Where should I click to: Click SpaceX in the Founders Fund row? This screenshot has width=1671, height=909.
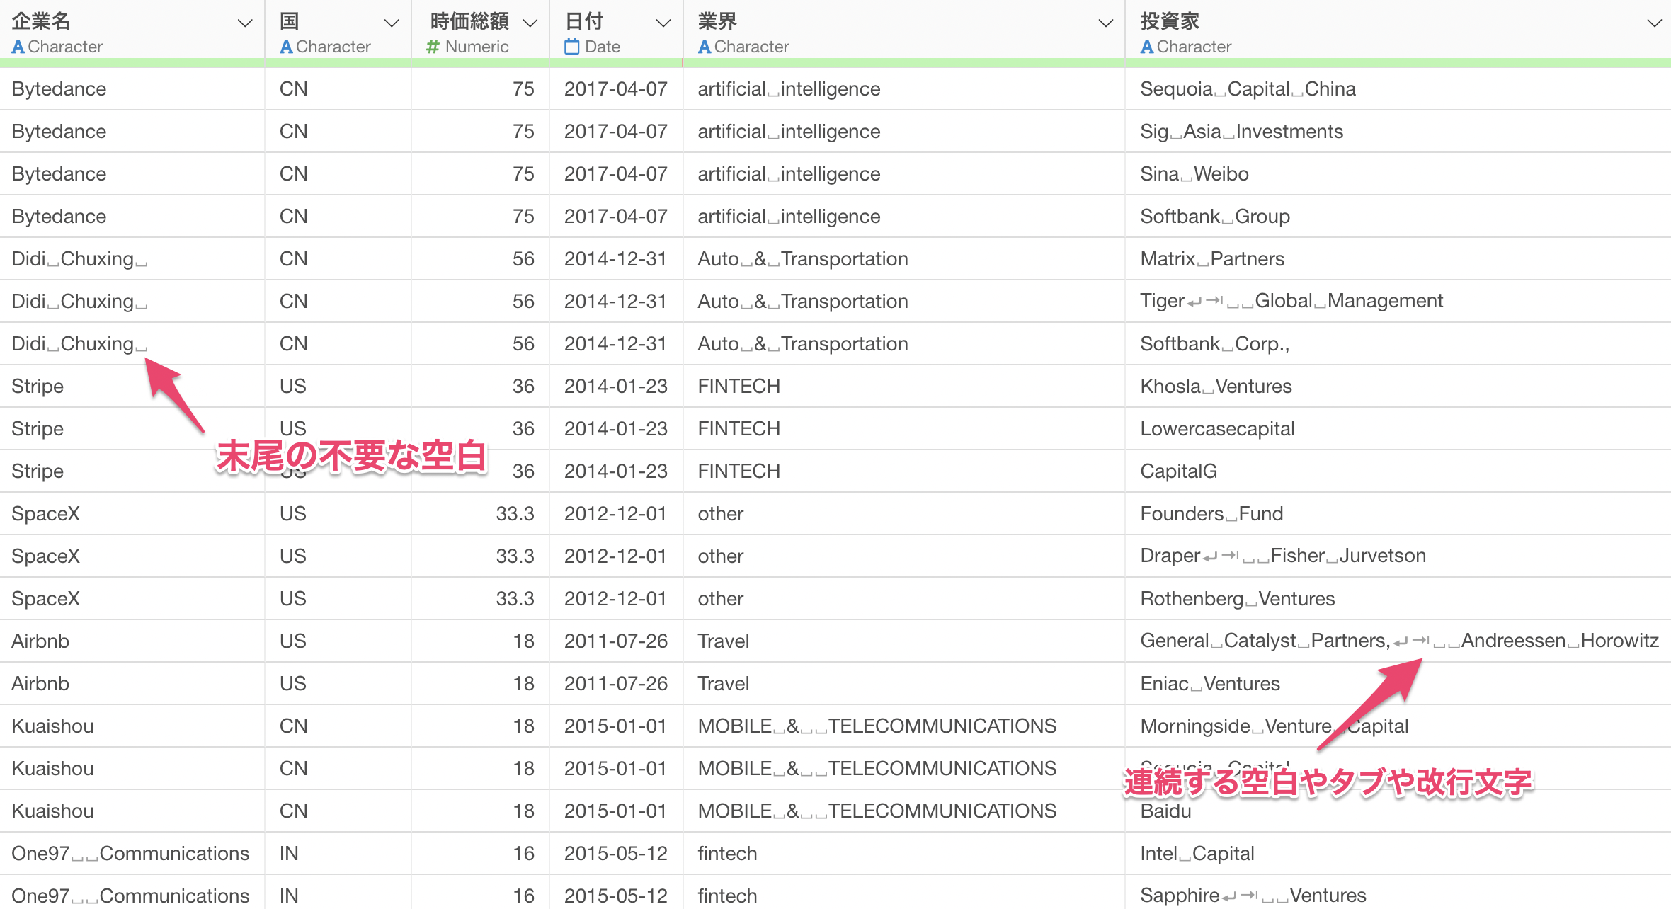tap(45, 513)
